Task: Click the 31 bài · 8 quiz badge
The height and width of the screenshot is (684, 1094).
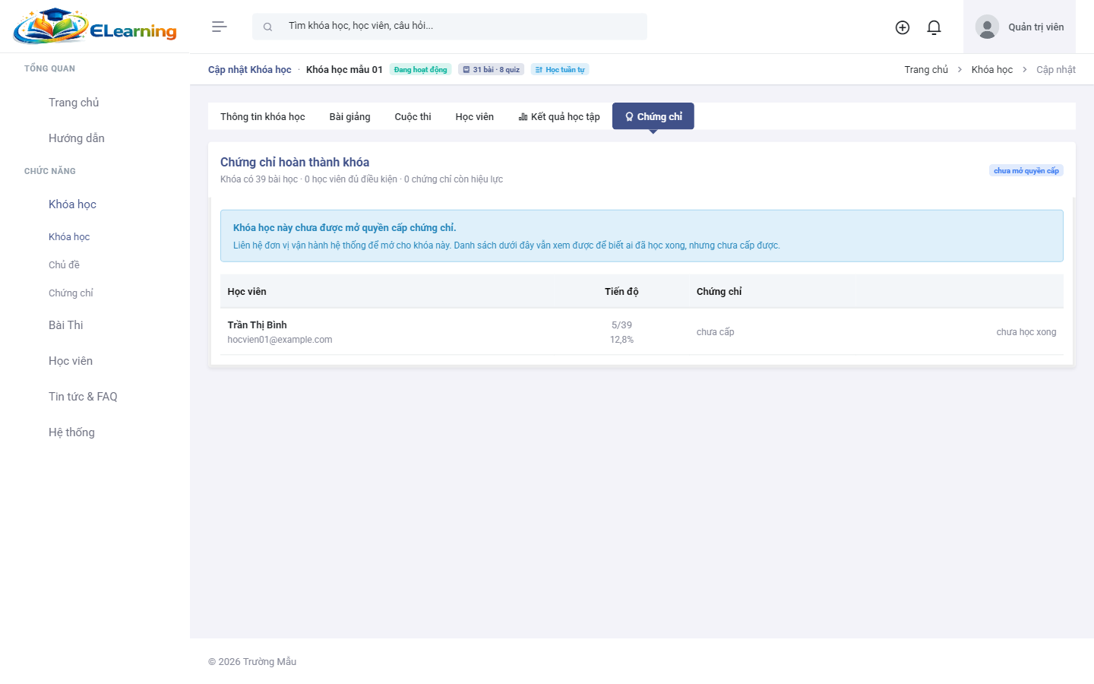Action: point(492,70)
